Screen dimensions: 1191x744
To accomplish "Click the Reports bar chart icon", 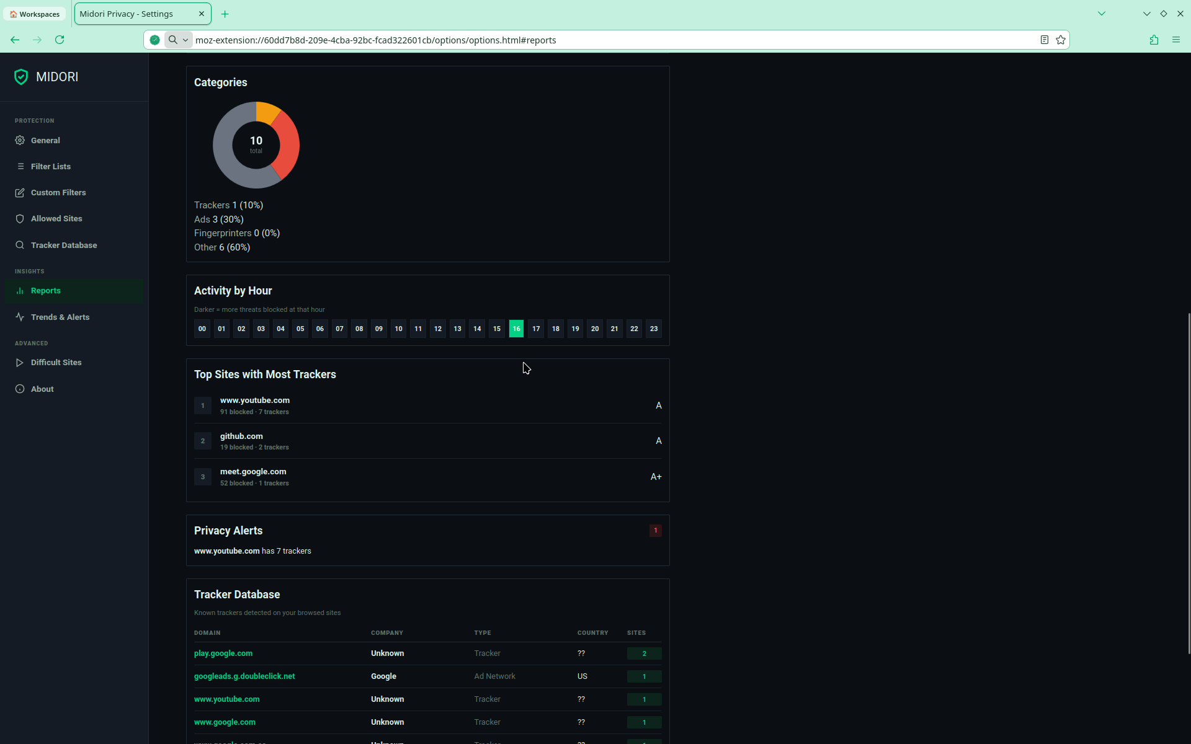I will point(20,291).
